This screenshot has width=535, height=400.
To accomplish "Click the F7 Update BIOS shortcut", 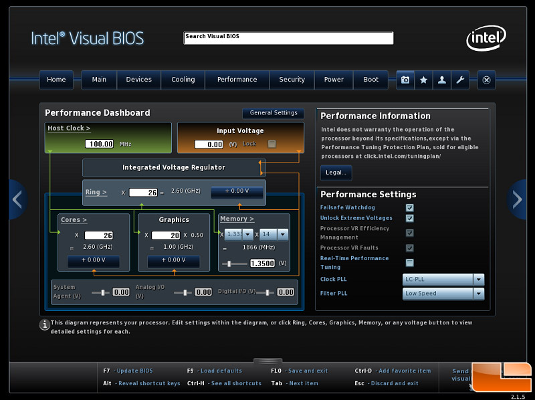I will click(x=128, y=371).
